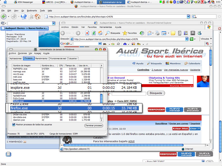Viewport: 222px width, 166px height.
Task: Click the Búsqueda button beside the forum search field
Action: coord(156,93)
